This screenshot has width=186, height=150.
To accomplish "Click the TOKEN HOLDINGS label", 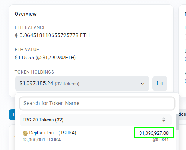I will tap(35, 72).
